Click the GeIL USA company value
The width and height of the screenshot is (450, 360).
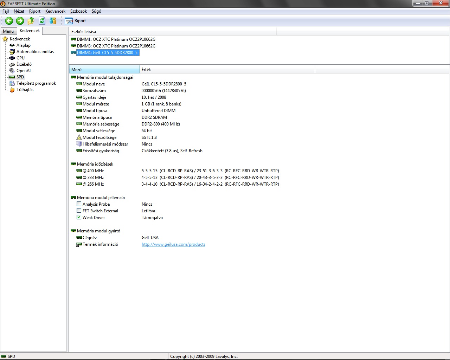[150, 238]
